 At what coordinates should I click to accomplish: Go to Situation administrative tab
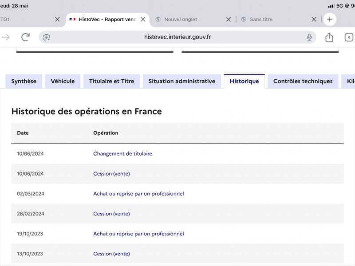(x=182, y=81)
